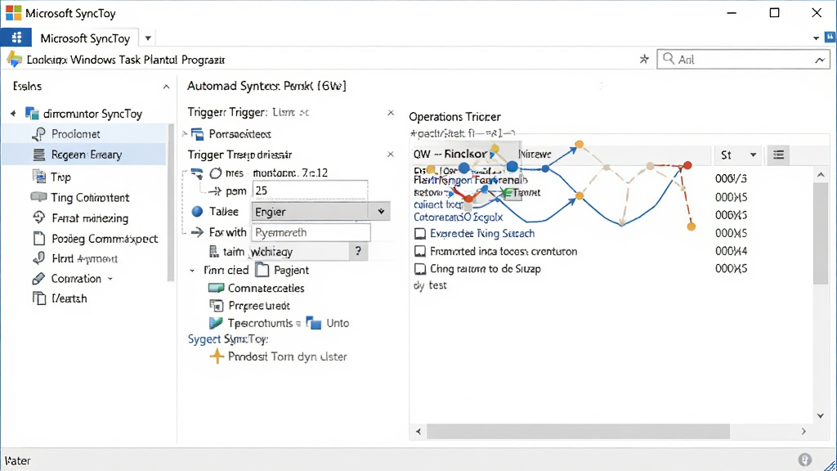Click the horizontal scrollbar right arrow
Viewport: 837px width, 471px height.
click(804, 432)
